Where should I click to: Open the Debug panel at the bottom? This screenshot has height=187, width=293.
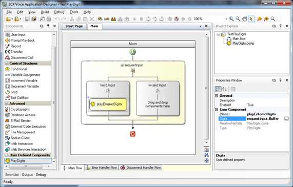tap(41, 175)
